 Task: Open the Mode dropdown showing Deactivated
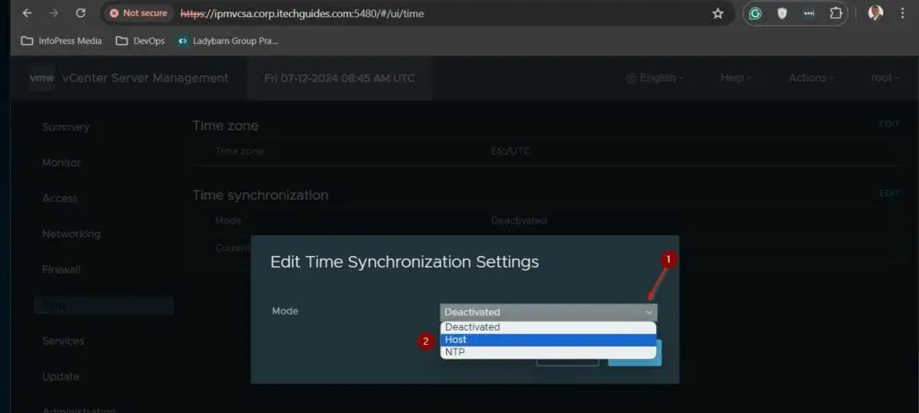(548, 313)
